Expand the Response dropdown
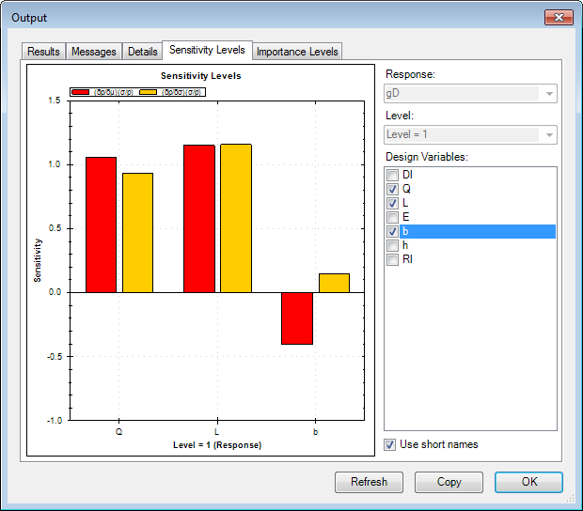This screenshot has width=583, height=511. (548, 93)
